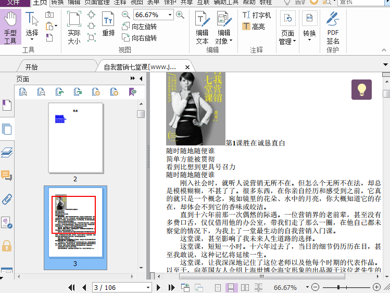
Task: Jump to the last page
Action: [x=171, y=288]
